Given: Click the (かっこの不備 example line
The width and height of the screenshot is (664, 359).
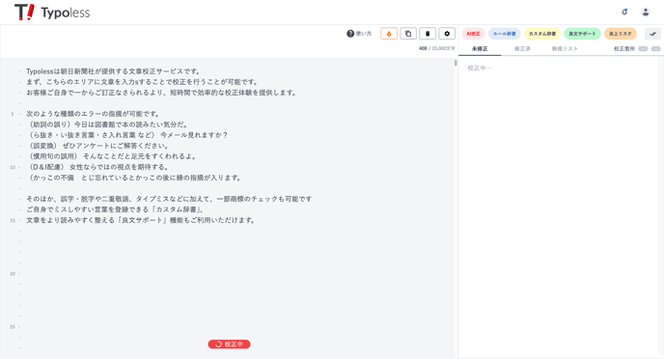Looking at the screenshot, I should tap(134, 178).
